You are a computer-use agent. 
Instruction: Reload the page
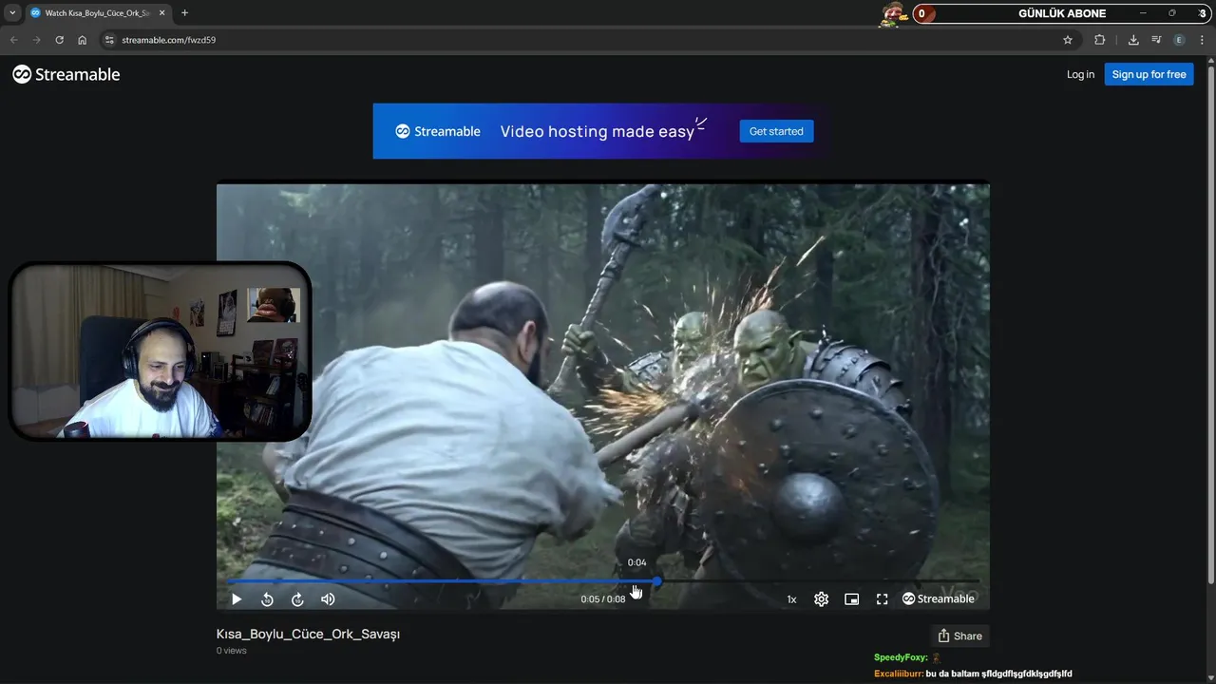coord(59,40)
